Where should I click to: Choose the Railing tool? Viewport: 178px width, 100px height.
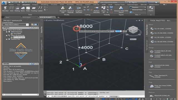(17, 9)
